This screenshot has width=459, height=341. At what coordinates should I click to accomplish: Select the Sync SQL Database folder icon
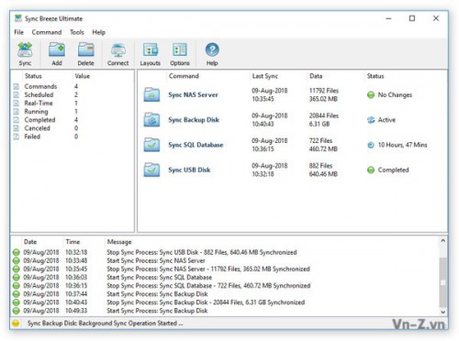point(151,145)
